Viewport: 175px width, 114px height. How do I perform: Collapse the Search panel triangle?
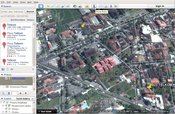(x=2, y=6)
